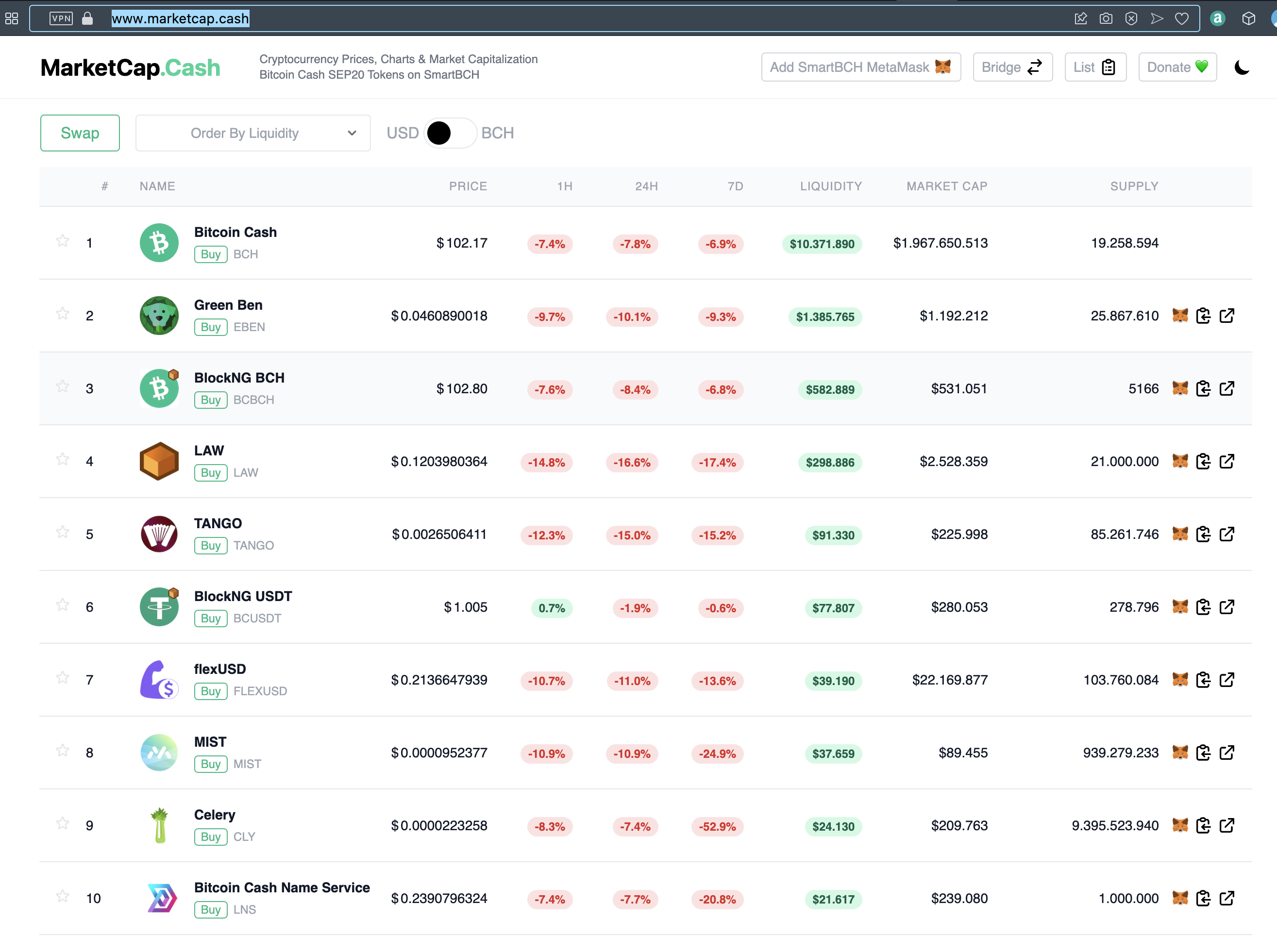
Task: Favorite Bitcoin Cash with star
Action: tap(63, 241)
